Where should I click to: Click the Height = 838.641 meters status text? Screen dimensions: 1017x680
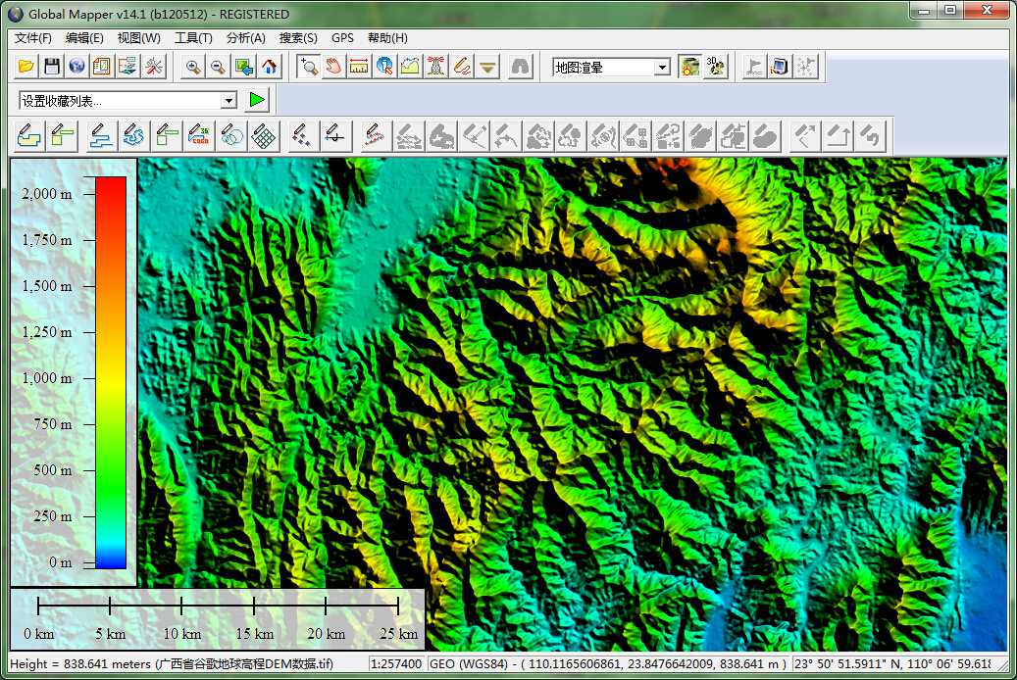(x=172, y=663)
